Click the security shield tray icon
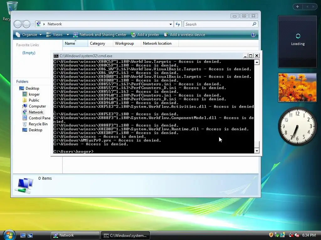Screen dimensions: 321x240 [x=271, y=235]
